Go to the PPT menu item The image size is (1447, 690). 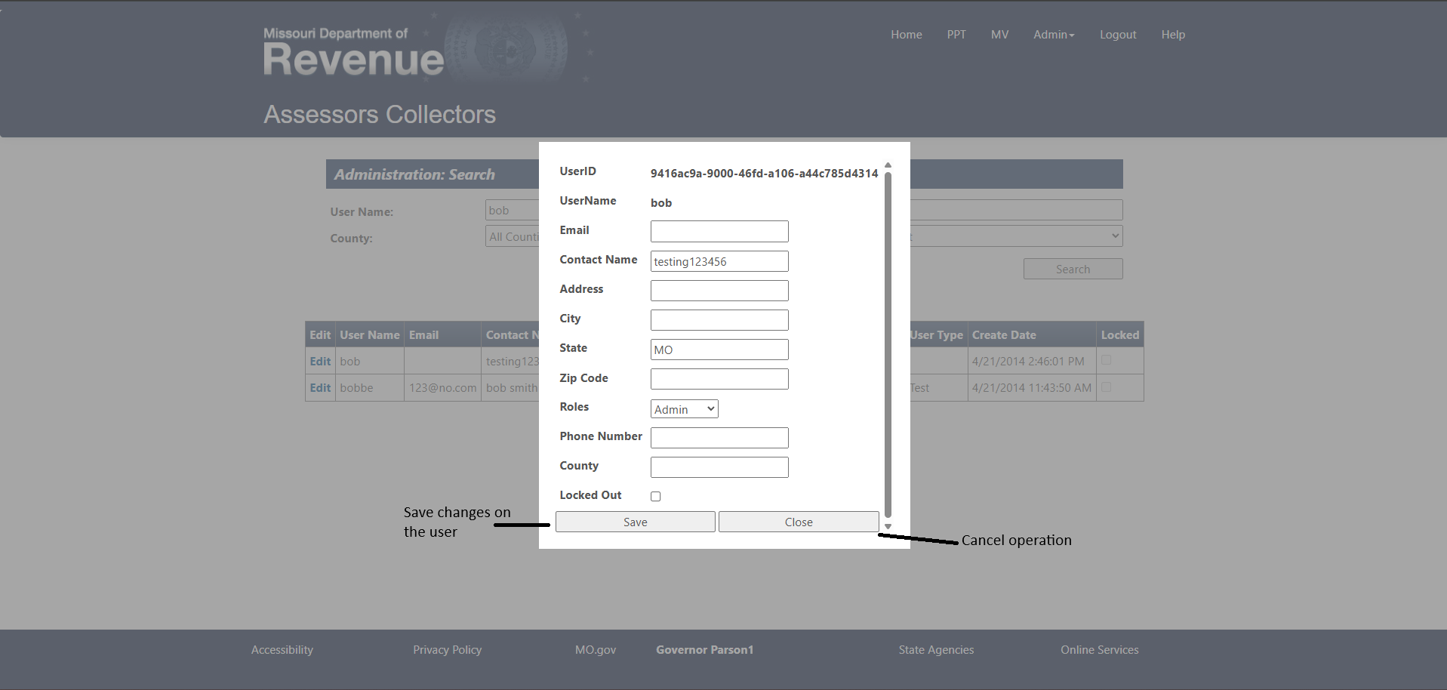(x=956, y=35)
